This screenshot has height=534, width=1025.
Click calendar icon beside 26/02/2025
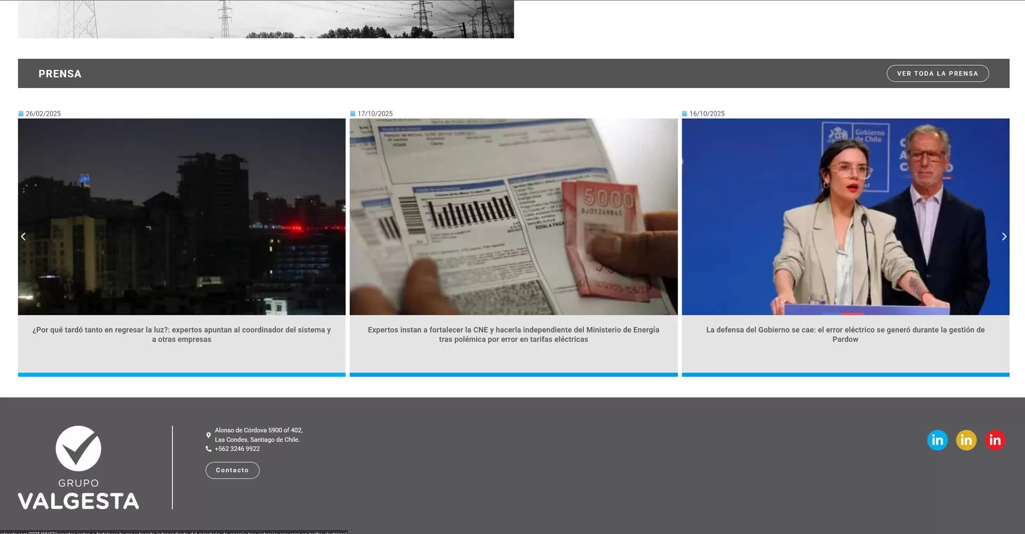(x=21, y=114)
